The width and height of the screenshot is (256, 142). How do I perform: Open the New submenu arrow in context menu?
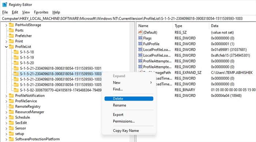click(x=151, y=82)
